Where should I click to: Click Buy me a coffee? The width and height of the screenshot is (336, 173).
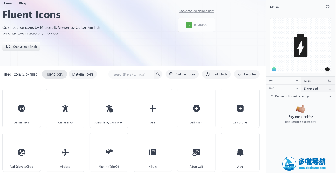tap(301, 117)
